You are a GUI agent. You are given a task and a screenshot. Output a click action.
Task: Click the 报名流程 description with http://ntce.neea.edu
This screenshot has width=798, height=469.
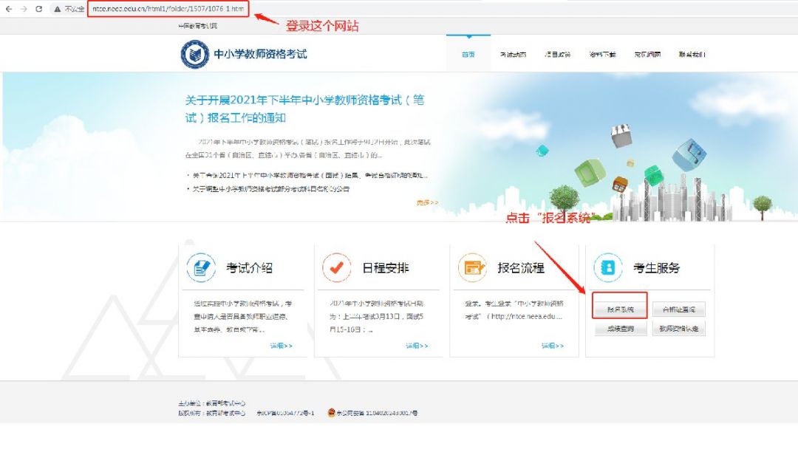tap(514, 309)
